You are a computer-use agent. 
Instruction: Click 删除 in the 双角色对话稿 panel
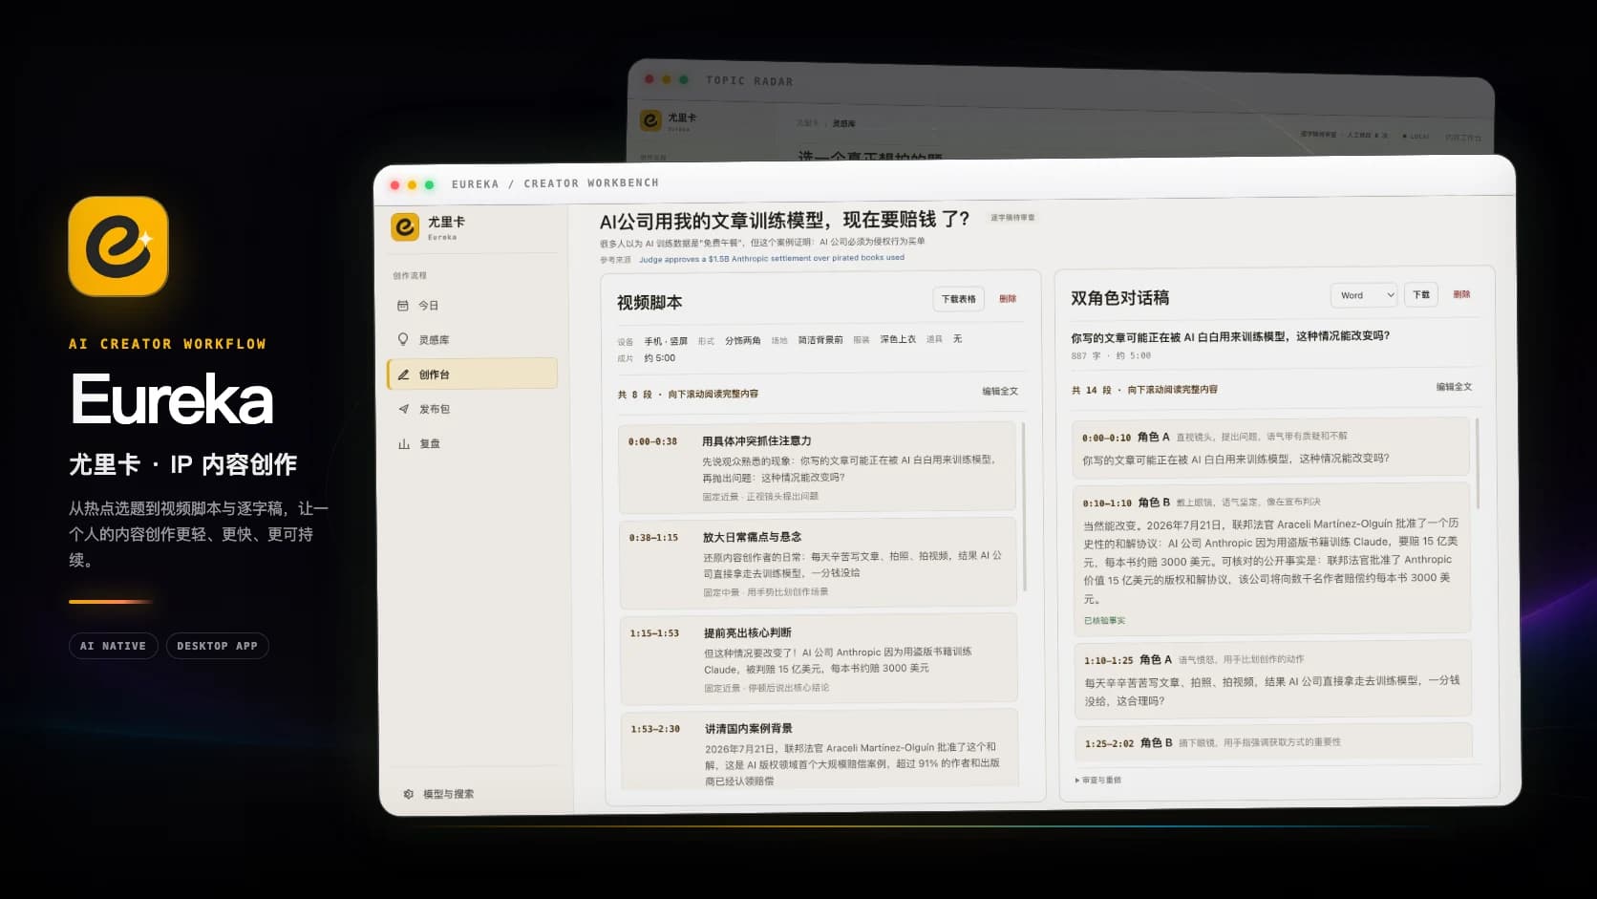pyautogui.click(x=1461, y=294)
